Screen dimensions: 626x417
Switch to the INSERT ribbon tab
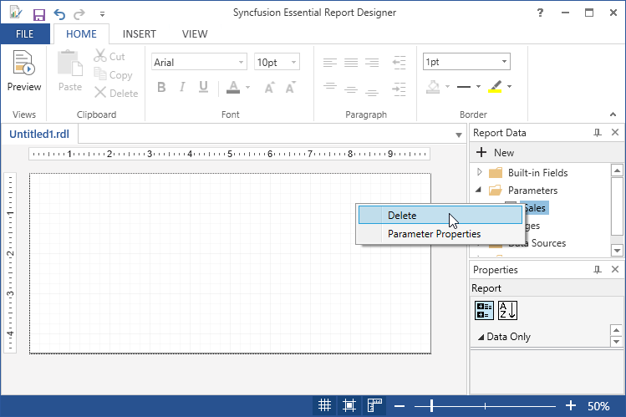tap(139, 34)
